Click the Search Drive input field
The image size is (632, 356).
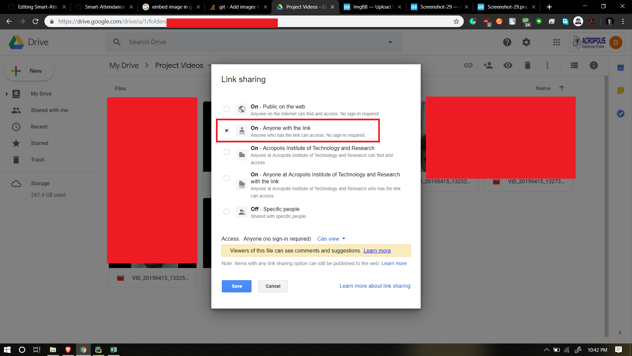coord(250,42)
